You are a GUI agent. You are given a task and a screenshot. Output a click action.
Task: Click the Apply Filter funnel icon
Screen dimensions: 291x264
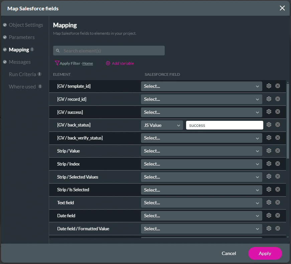[57, 63]
